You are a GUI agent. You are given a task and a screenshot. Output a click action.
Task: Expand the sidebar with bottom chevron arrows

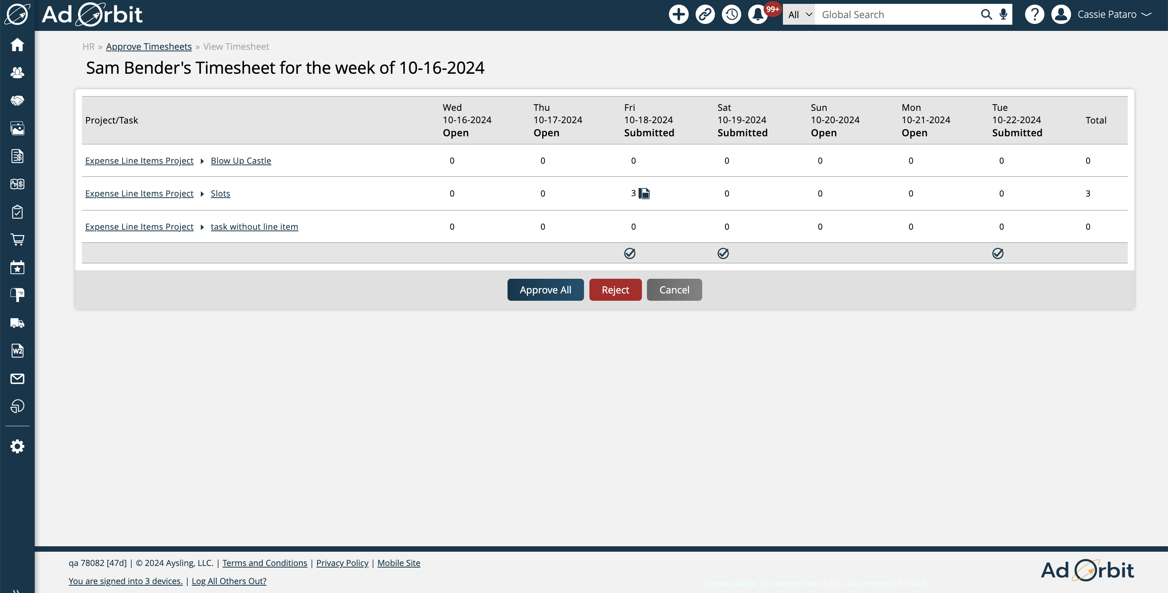[x=16, y=590]
